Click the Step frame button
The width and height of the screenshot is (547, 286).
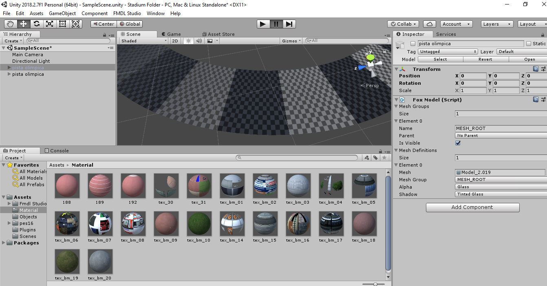[289, 24]
